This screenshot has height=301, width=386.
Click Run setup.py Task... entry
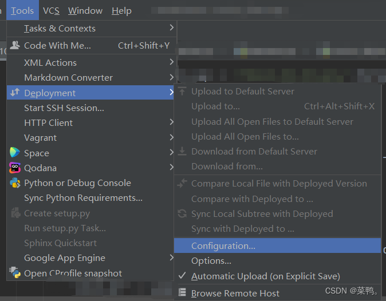click(90, 228)
